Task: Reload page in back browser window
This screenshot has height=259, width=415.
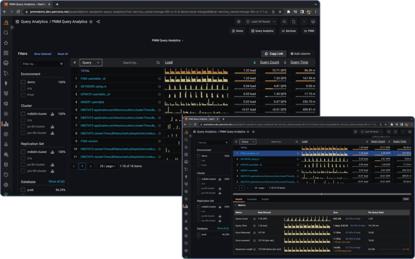Action: [x=18, y=12]
